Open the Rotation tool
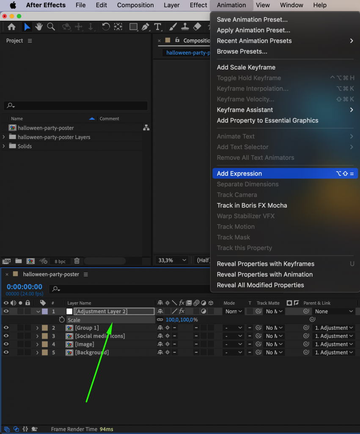This screenshot has height=434, width=360. (x=105, y=27)
